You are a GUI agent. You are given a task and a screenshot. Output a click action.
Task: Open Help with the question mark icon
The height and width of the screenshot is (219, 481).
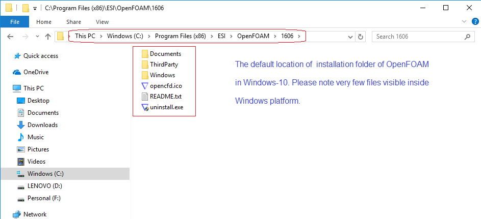pyautogui.click(x=475, y=21)
